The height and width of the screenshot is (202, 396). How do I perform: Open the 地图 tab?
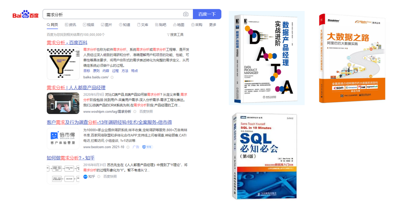(179, 25)
